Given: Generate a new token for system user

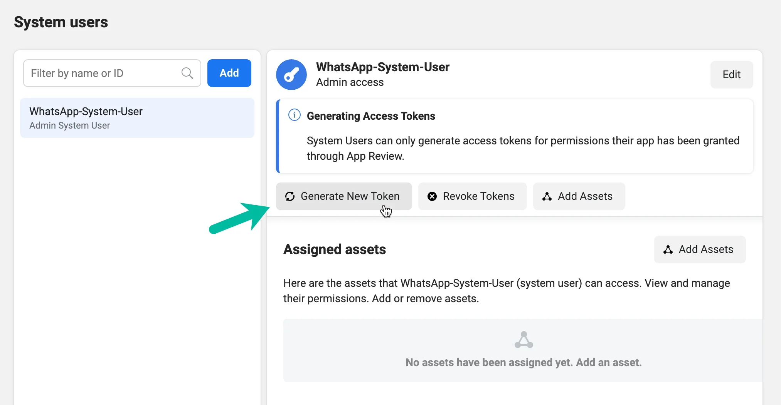Looking at the screenshot, I should coord(344,196).
